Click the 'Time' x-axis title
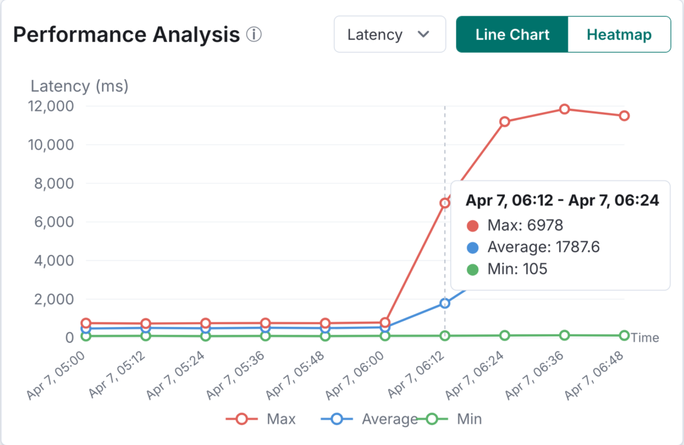 pyautogui.click(x=645, y=338)
